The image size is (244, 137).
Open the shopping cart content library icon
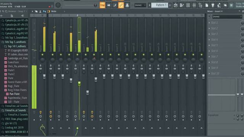(231, 5)
